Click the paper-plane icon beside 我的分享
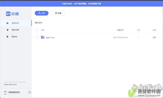The height and width of the screenshot is (98, 163). [x=7, y=30]
